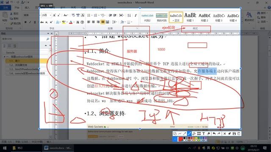Select the mosaic blur tool in snip toolbar
The width and height of the screenshot is (271, 152).
point(199,133)
